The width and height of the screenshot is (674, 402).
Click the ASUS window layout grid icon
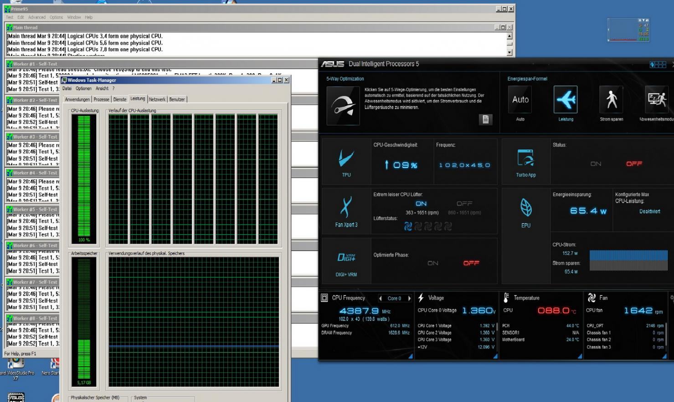point(658,65)
